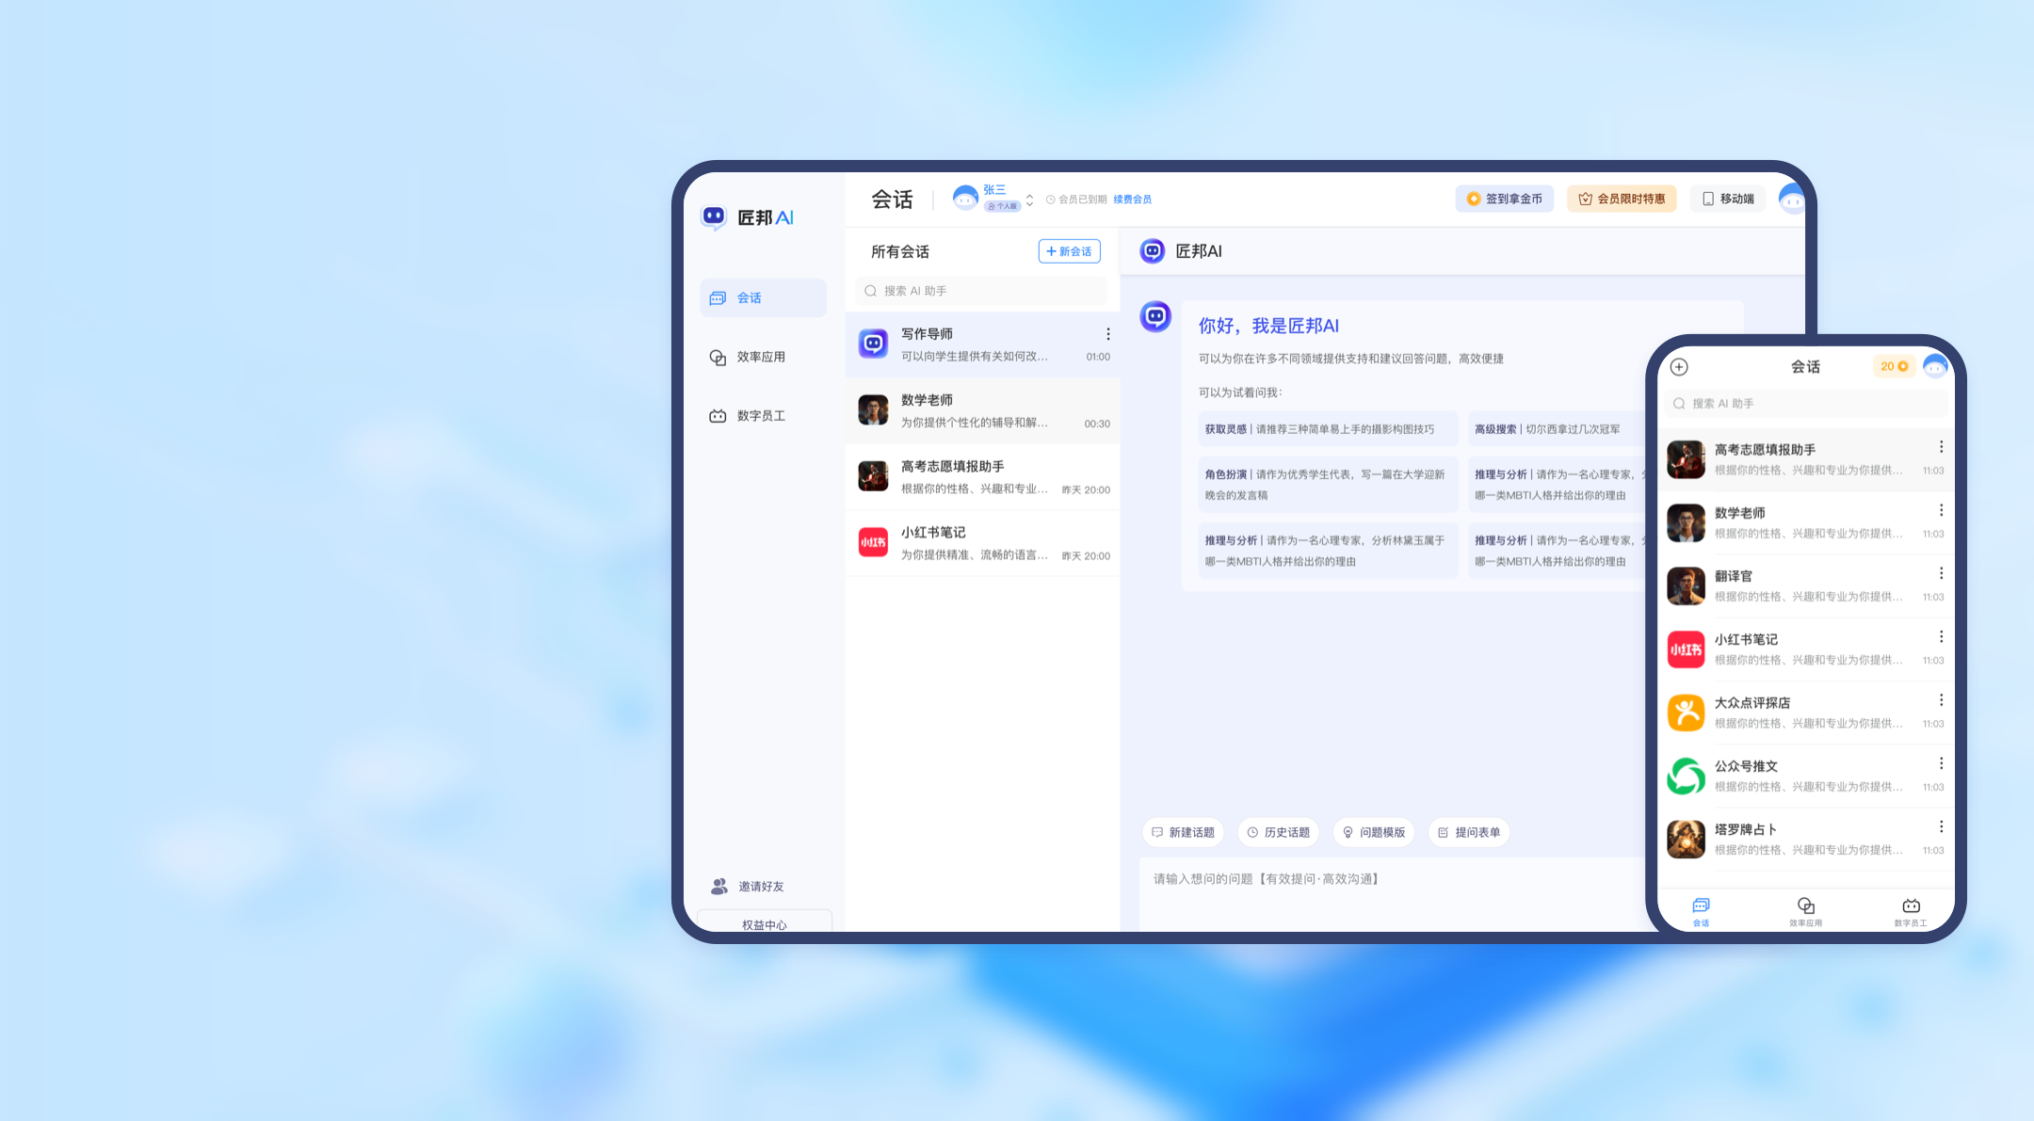Open the three-dot menu on the 写作导师 chat
The width and height of the screenshot is (2034, 1121).
pos(1107,334)
